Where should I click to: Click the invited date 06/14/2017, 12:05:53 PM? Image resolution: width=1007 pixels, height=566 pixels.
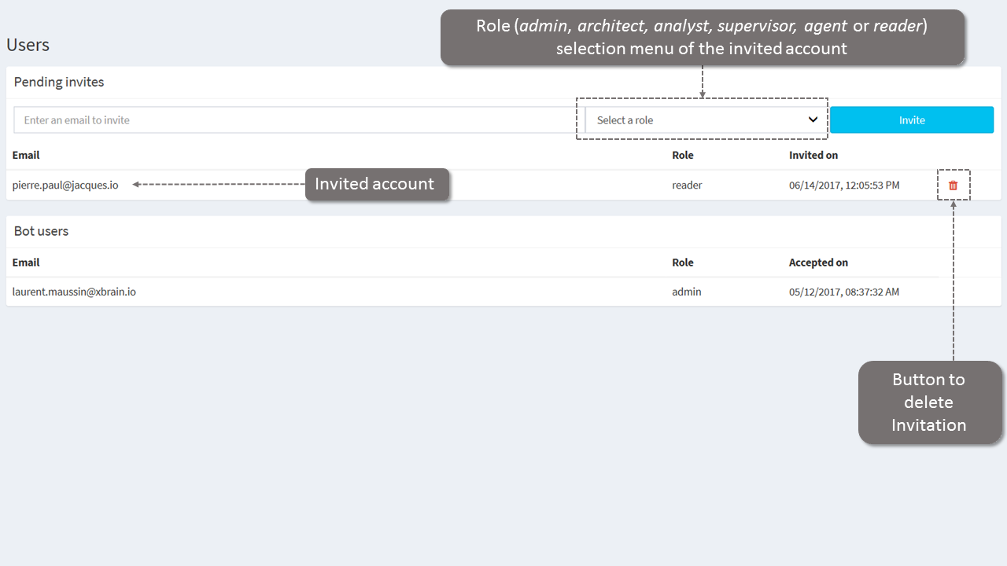(844, 186)
